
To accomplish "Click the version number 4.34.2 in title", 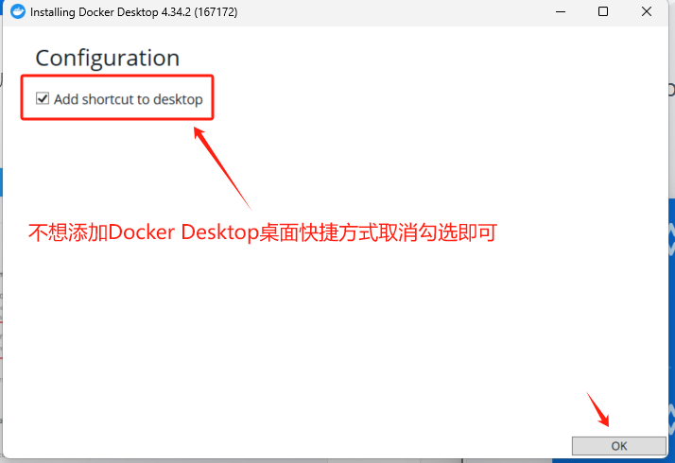I will [176, 12].
